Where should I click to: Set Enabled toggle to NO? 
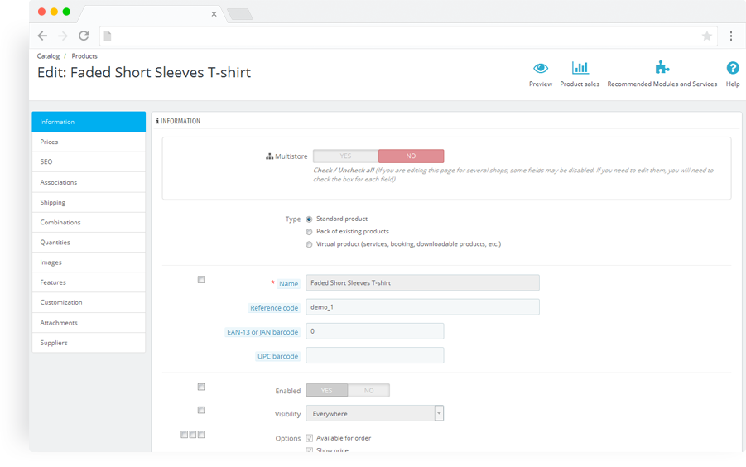(368, 391)
